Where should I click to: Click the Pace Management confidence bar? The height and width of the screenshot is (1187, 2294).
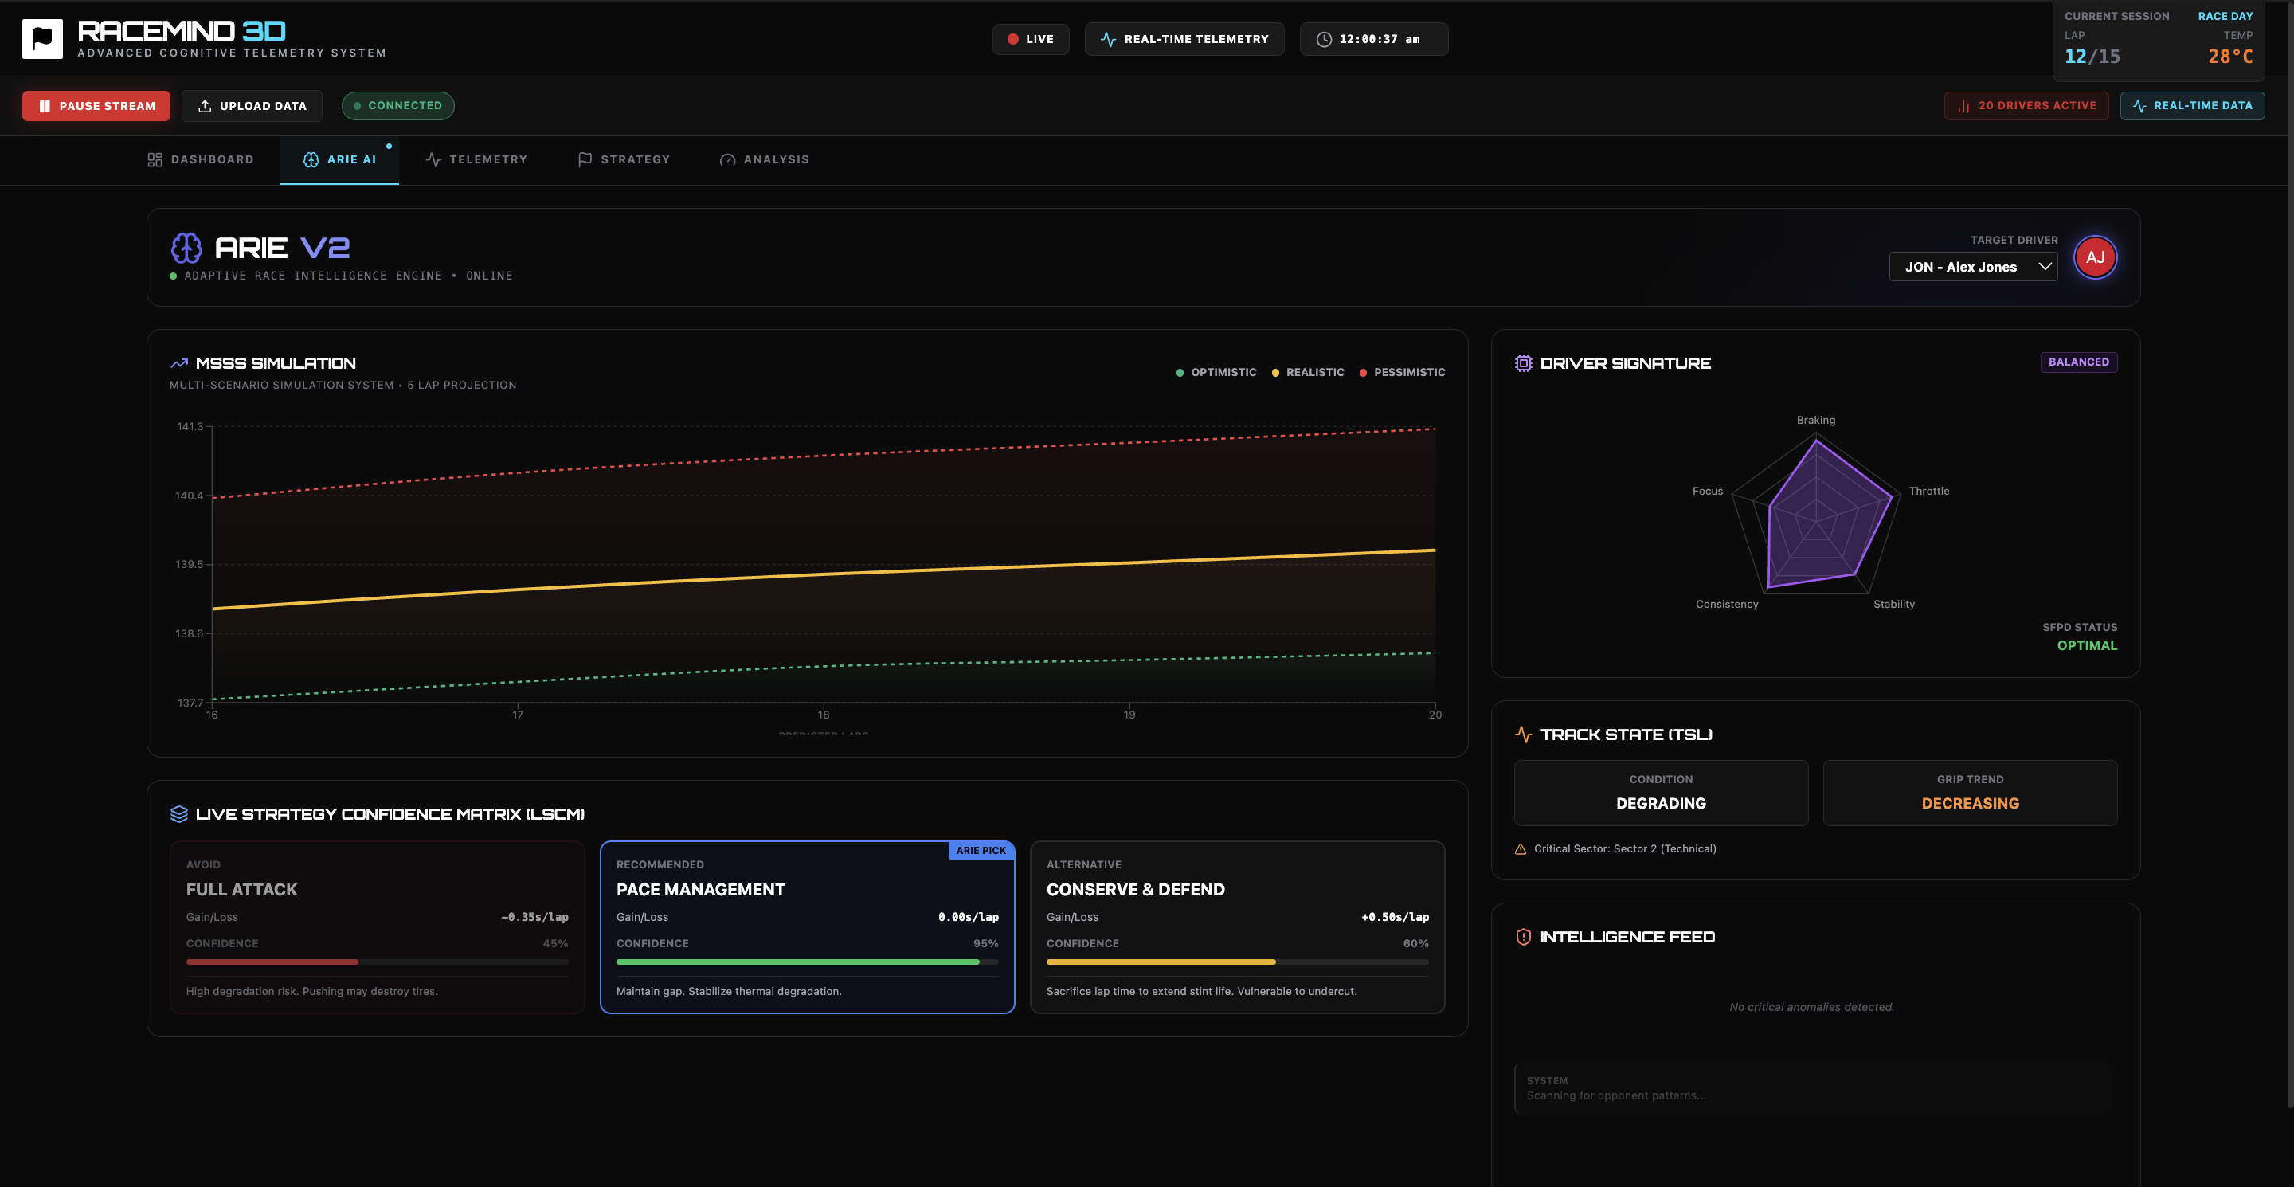tap(807, 962)
